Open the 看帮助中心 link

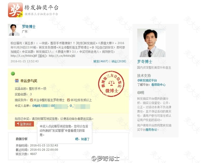tap(158, 85)
